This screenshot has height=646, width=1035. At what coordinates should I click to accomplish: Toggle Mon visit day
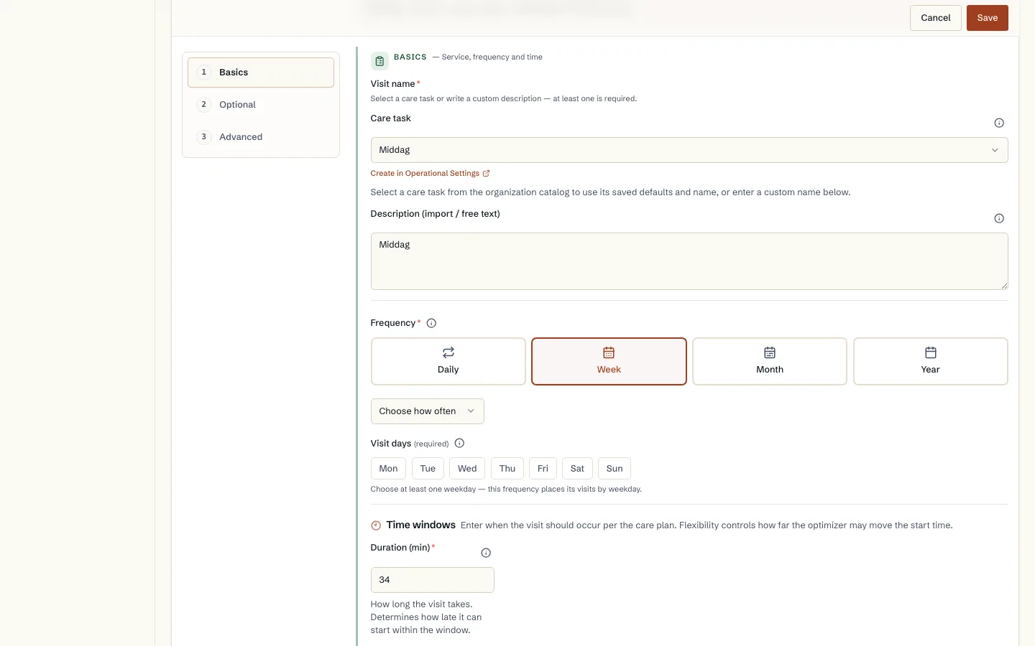(x=388, y=468)
